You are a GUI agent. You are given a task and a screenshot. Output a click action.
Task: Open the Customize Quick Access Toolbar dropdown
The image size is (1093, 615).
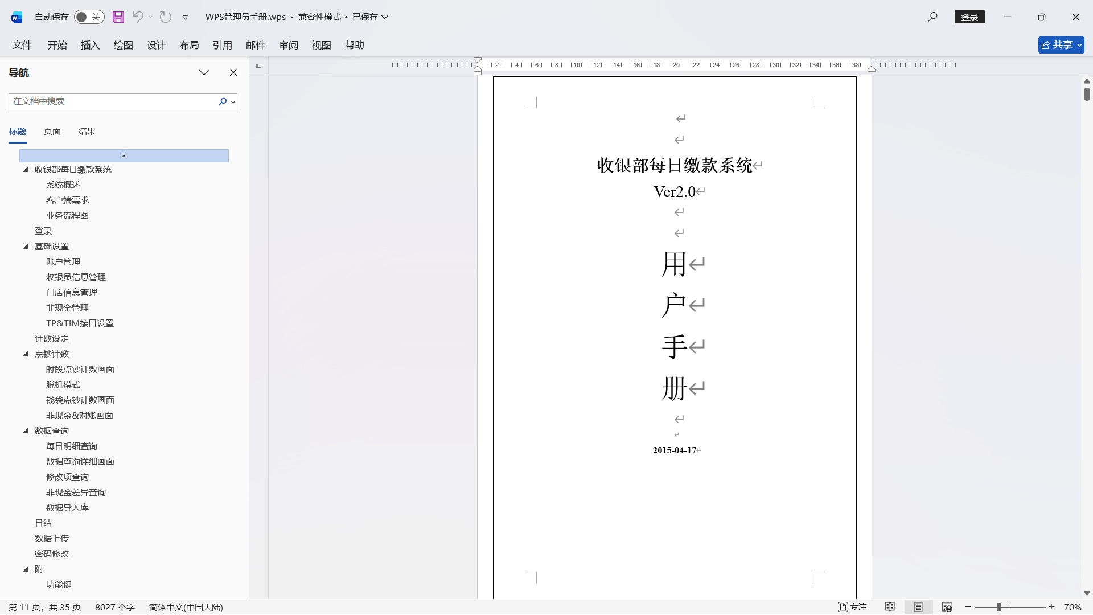point(185,18)
